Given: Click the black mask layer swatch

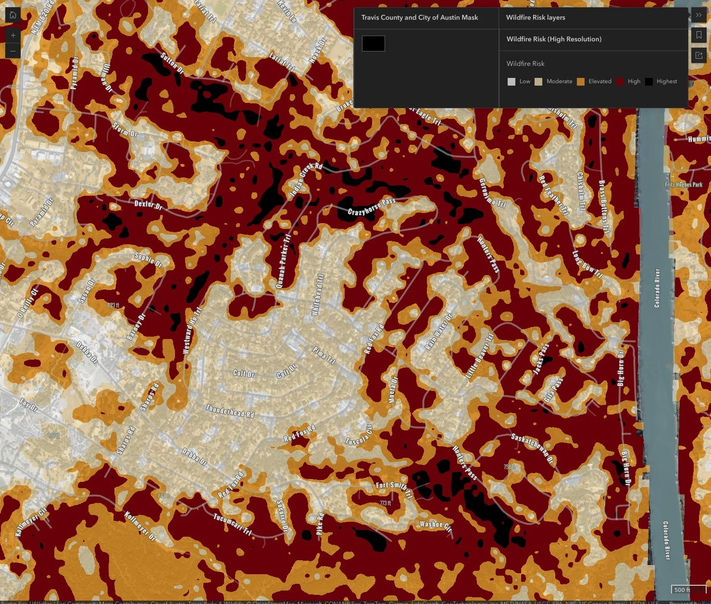Looking at the screenshot, I should (x=374, y=43).
